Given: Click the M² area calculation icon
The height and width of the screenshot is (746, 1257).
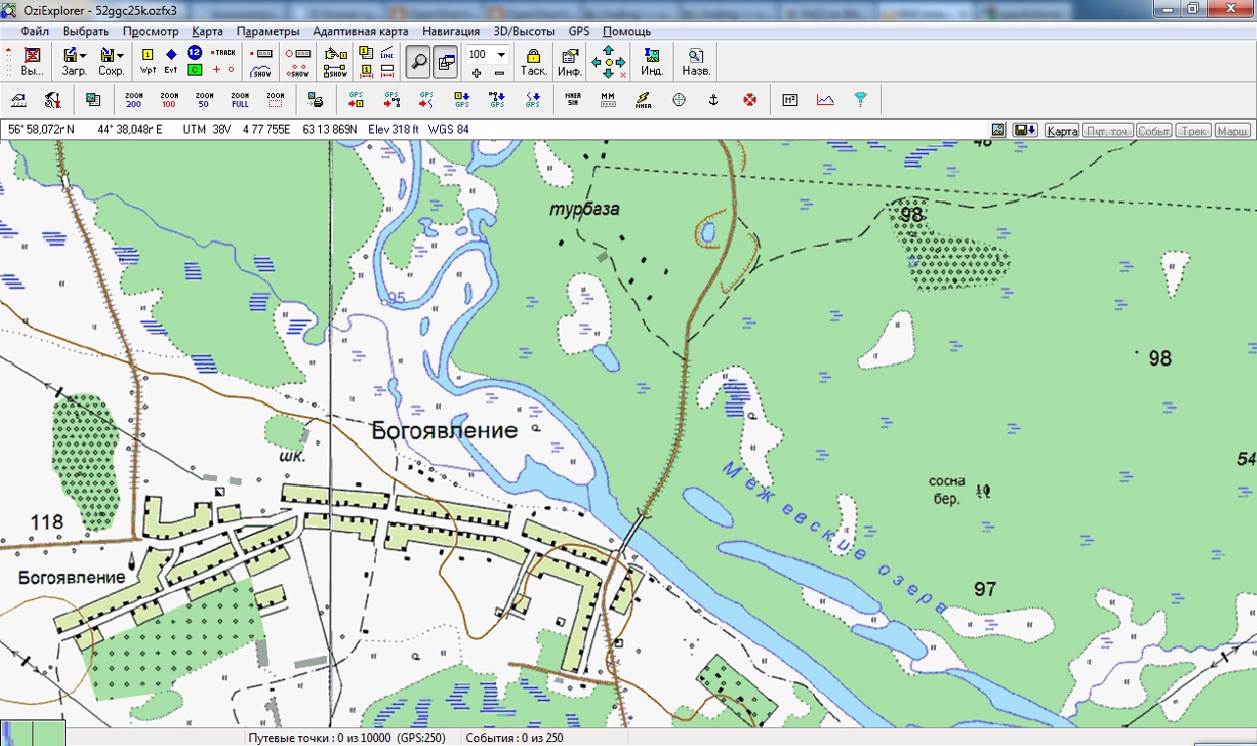Looking at the screenshot, I should click(x=790, y=99).
